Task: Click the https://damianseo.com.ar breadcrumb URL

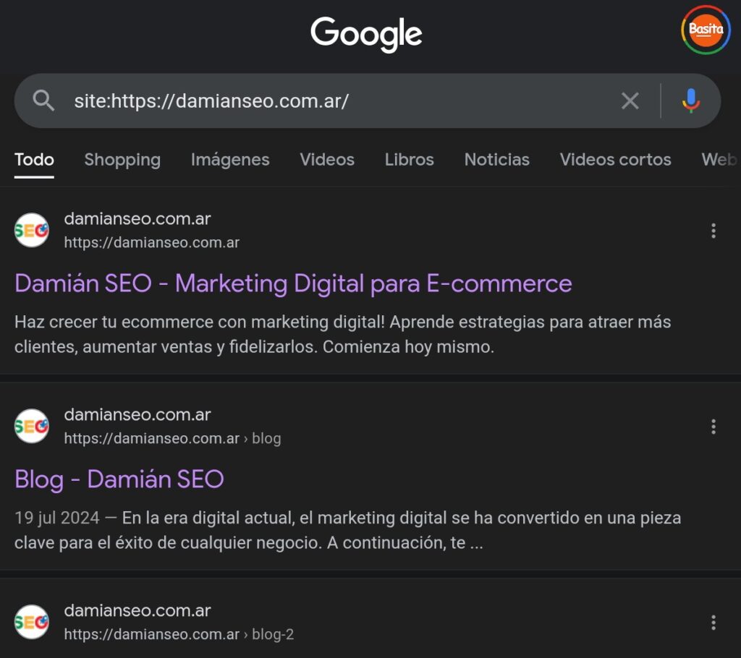Action: click(152, 242)
